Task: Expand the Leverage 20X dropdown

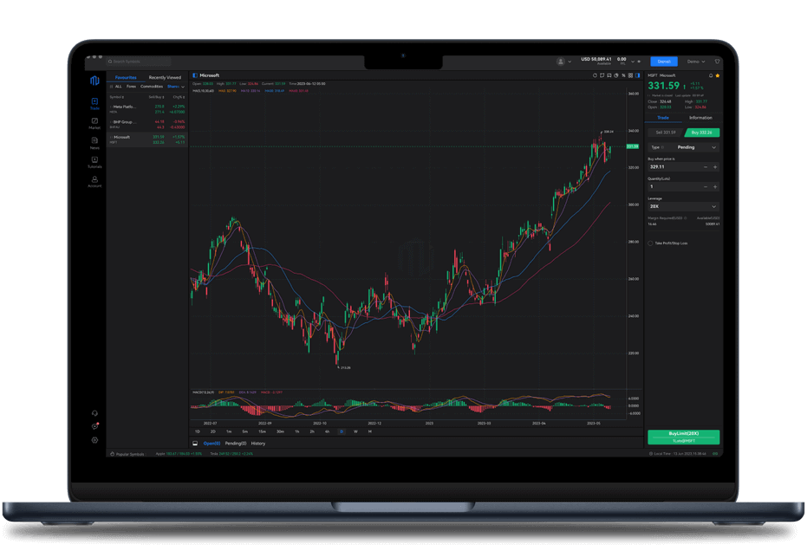Action: (x=683, y=206)
